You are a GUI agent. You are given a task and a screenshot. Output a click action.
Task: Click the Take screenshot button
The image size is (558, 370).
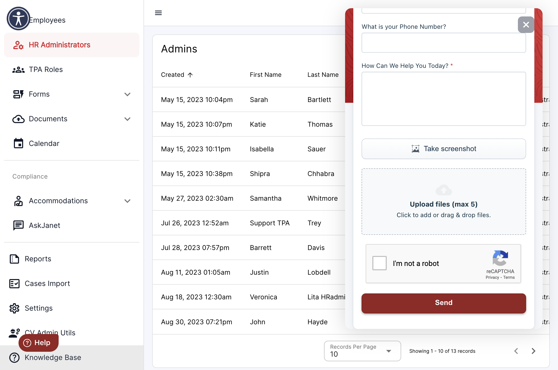coord(444,149)
